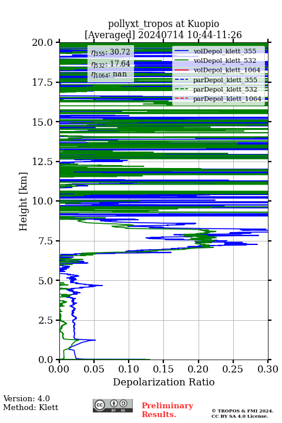Click the Method: Klett text

point(31,407)
